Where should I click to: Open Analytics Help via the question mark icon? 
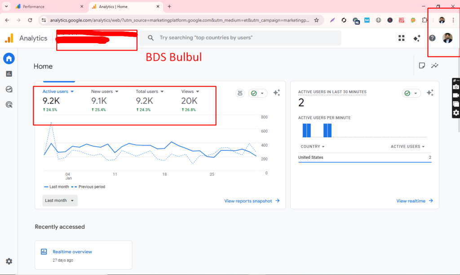[432, 38]
